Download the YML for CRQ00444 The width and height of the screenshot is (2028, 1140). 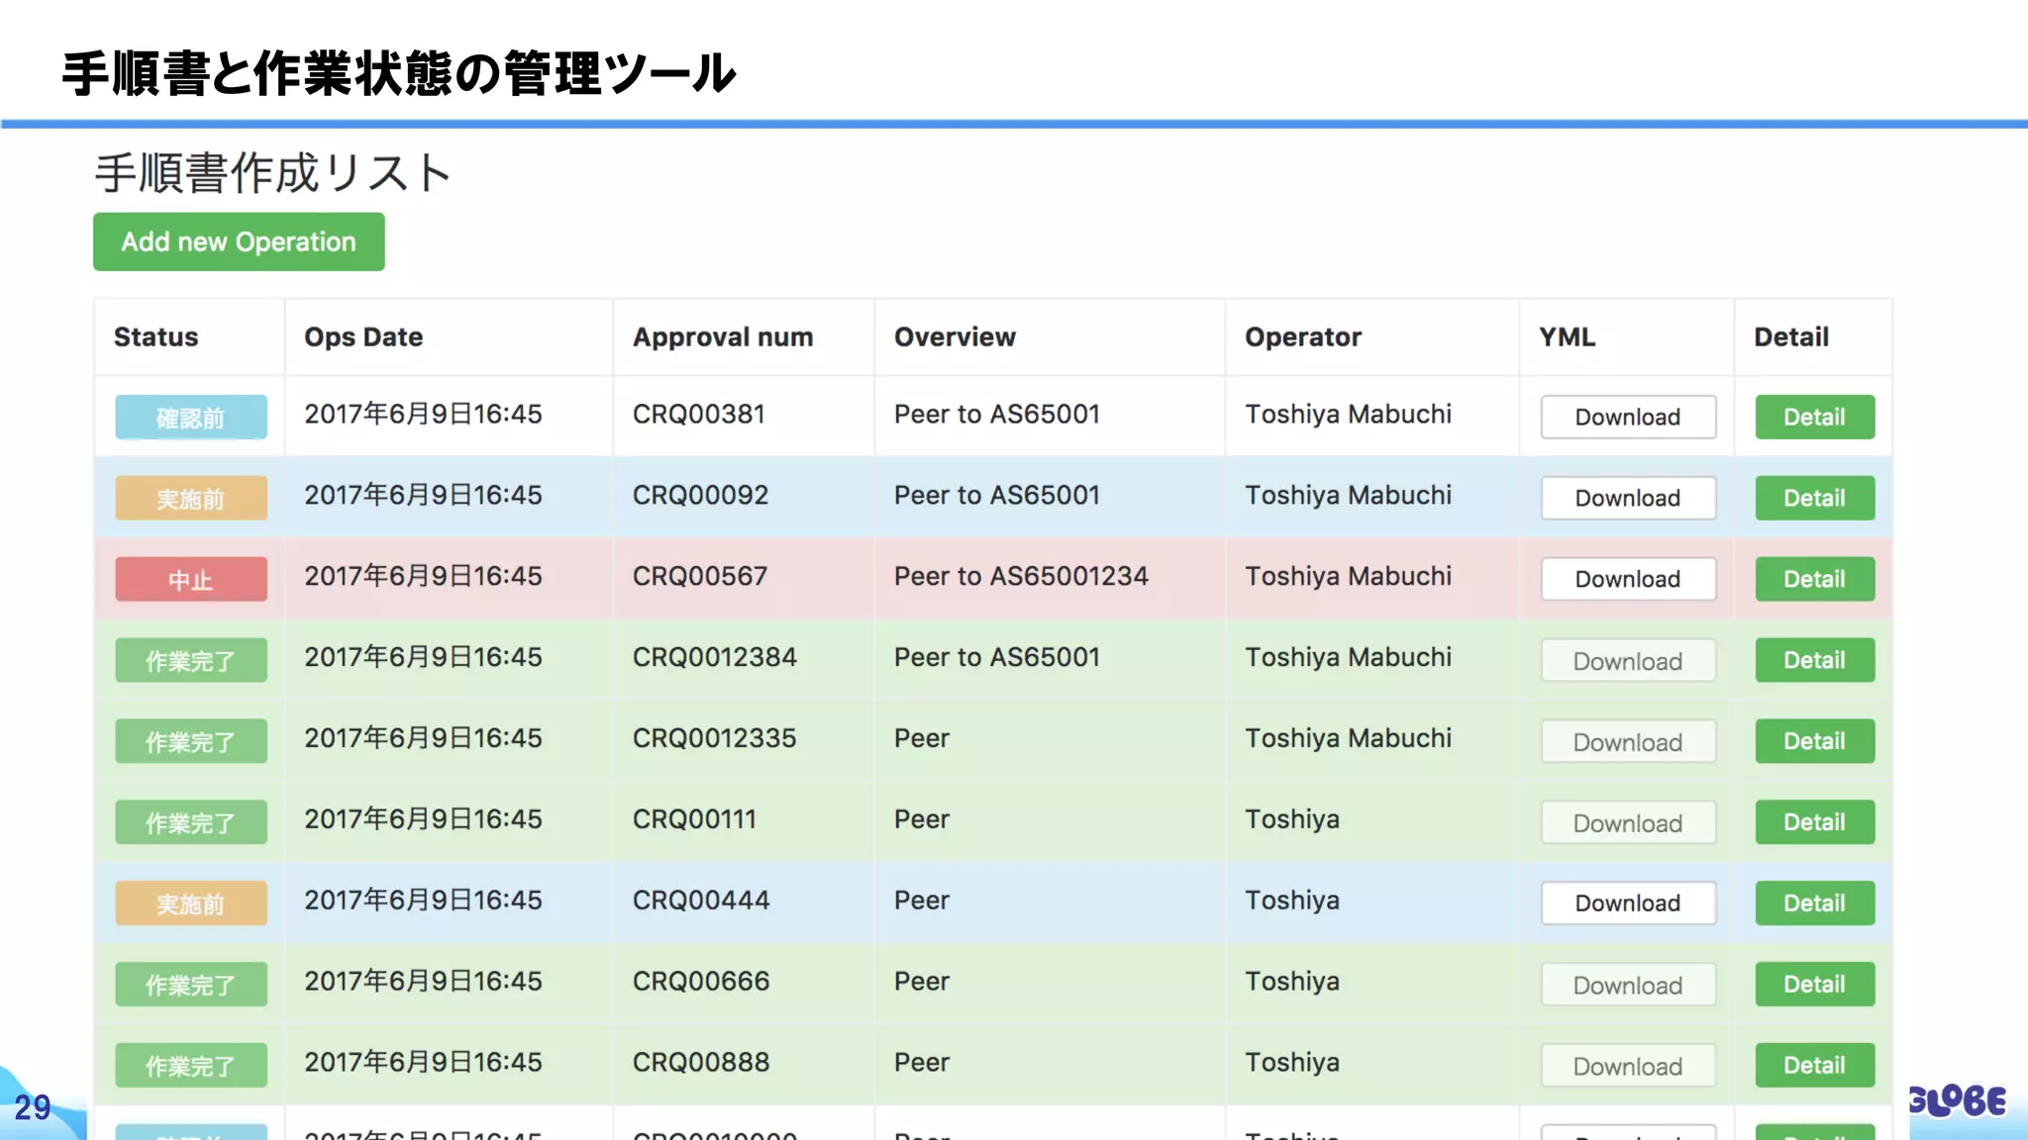pos(1627,903)
